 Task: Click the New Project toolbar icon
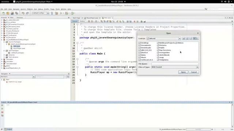[x=8, y=13]
